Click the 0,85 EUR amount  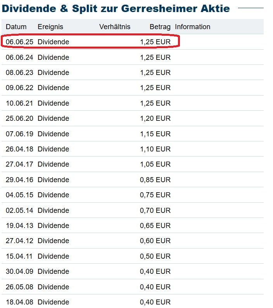[155, 180]
